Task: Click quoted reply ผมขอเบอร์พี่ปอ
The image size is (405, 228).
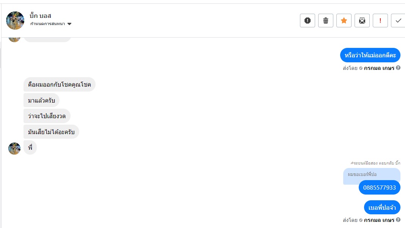Action: (x=362, y=174)
